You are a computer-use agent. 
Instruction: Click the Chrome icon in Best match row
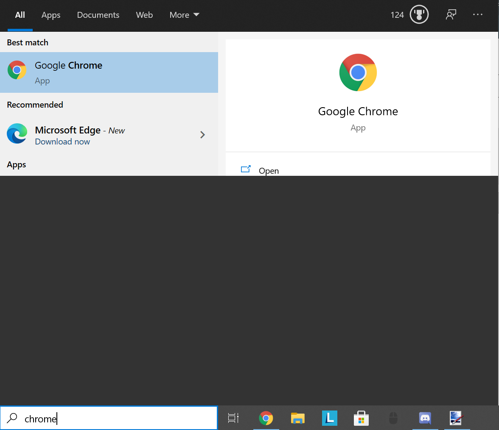point(17,70)
